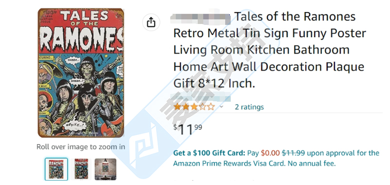Click the share icon beside the product image

coord(151,22)
